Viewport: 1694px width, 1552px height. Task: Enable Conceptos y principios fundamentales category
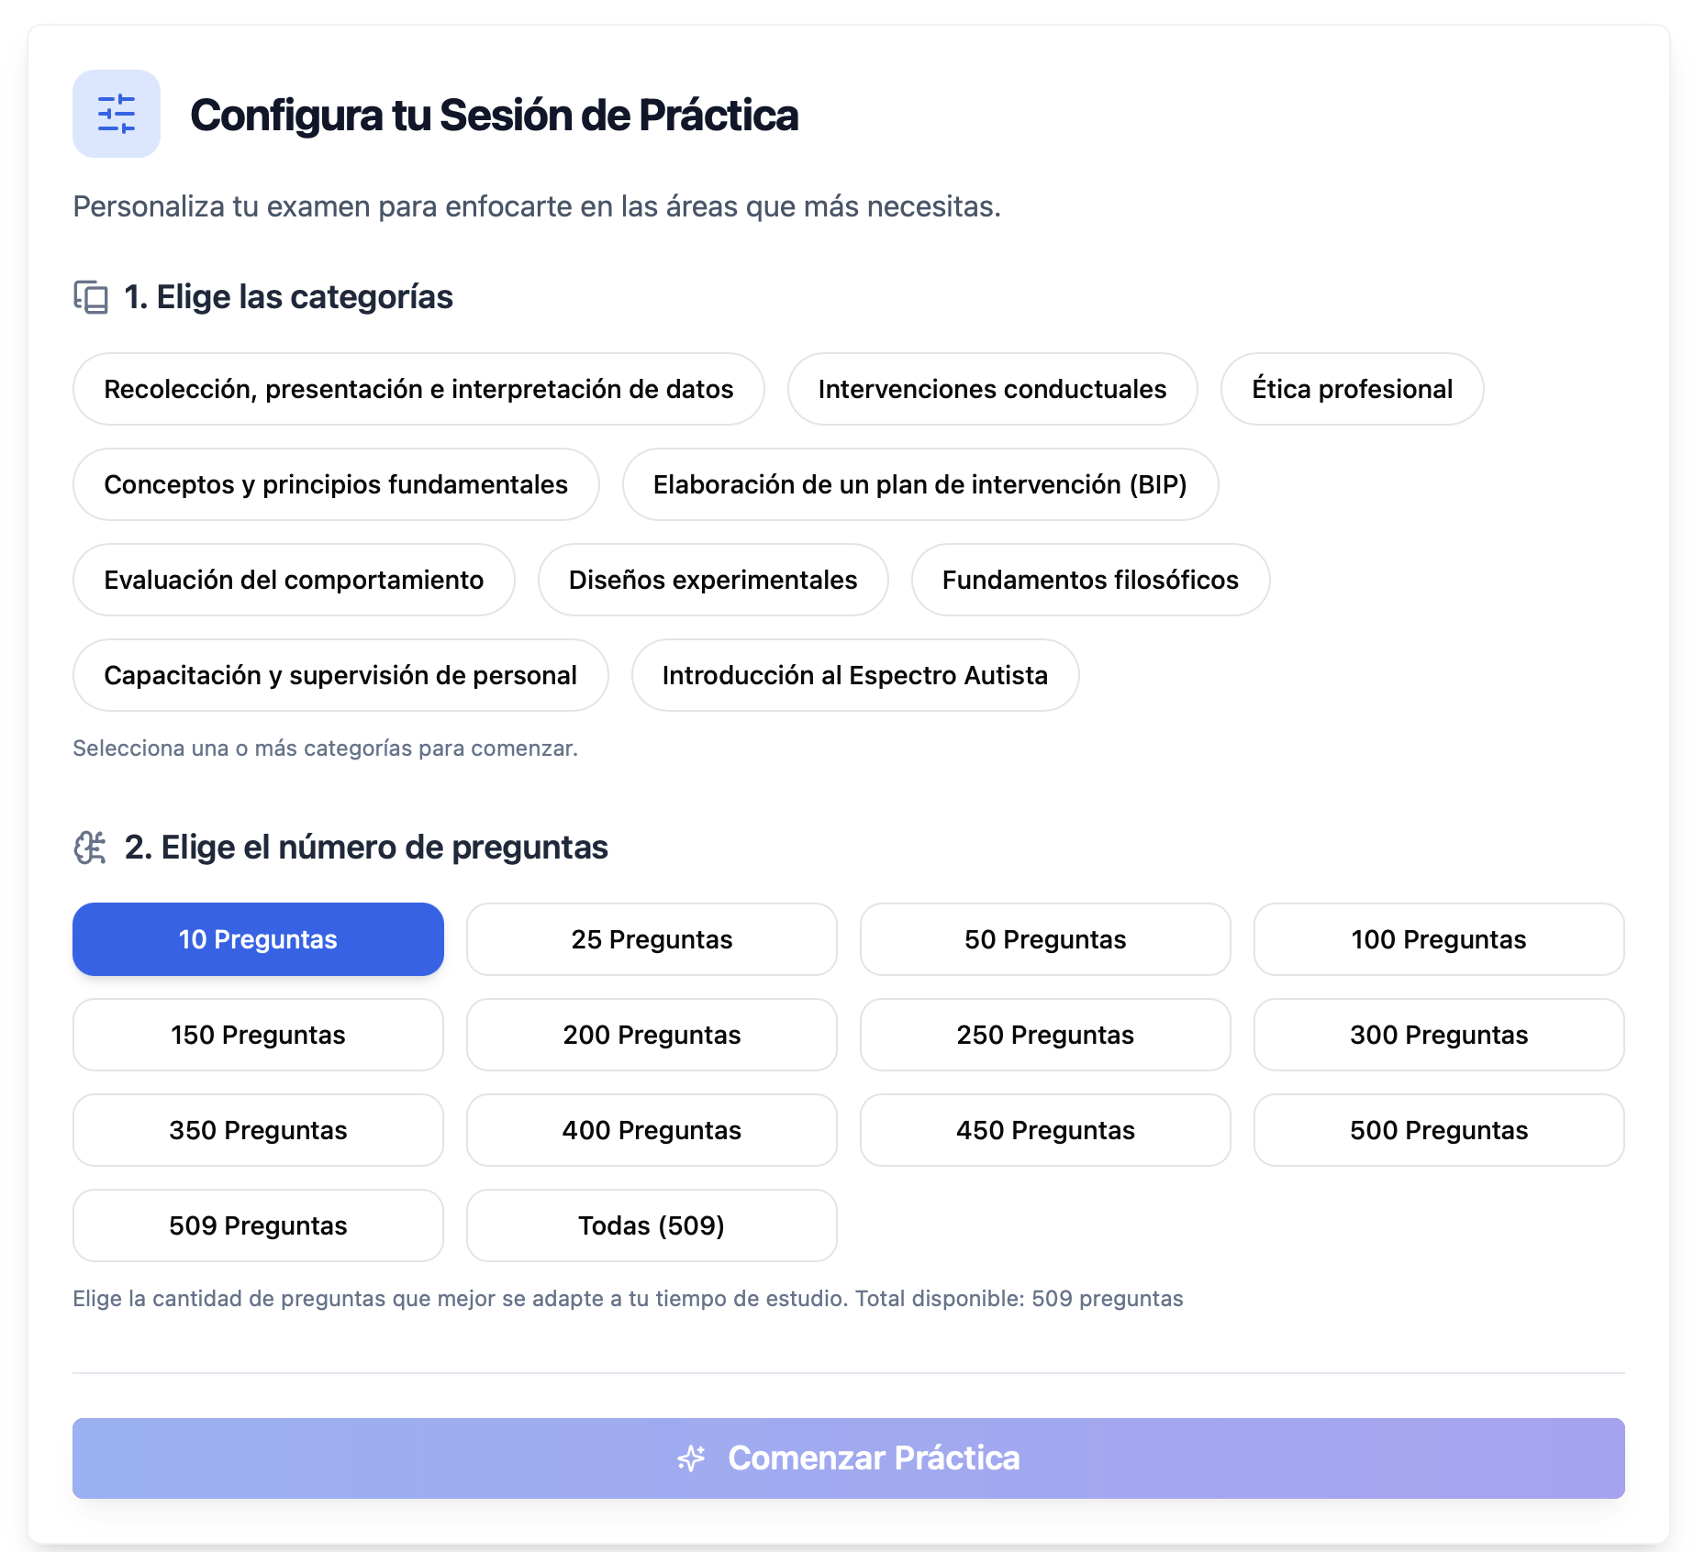pyautogui.click(x=336, y=484)
